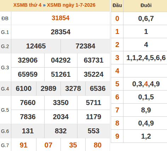Screen dimensions: 167x151
Task: Click head digit 1 in Đầu column
Action: click(x=117, y=31)
